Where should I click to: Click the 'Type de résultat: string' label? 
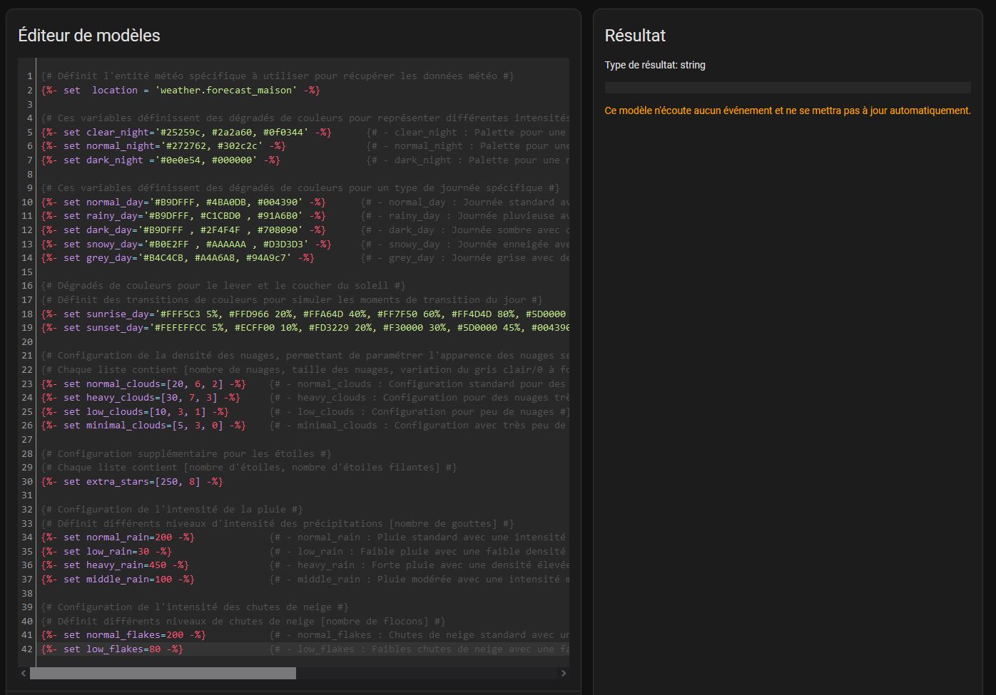click(655, 65)
